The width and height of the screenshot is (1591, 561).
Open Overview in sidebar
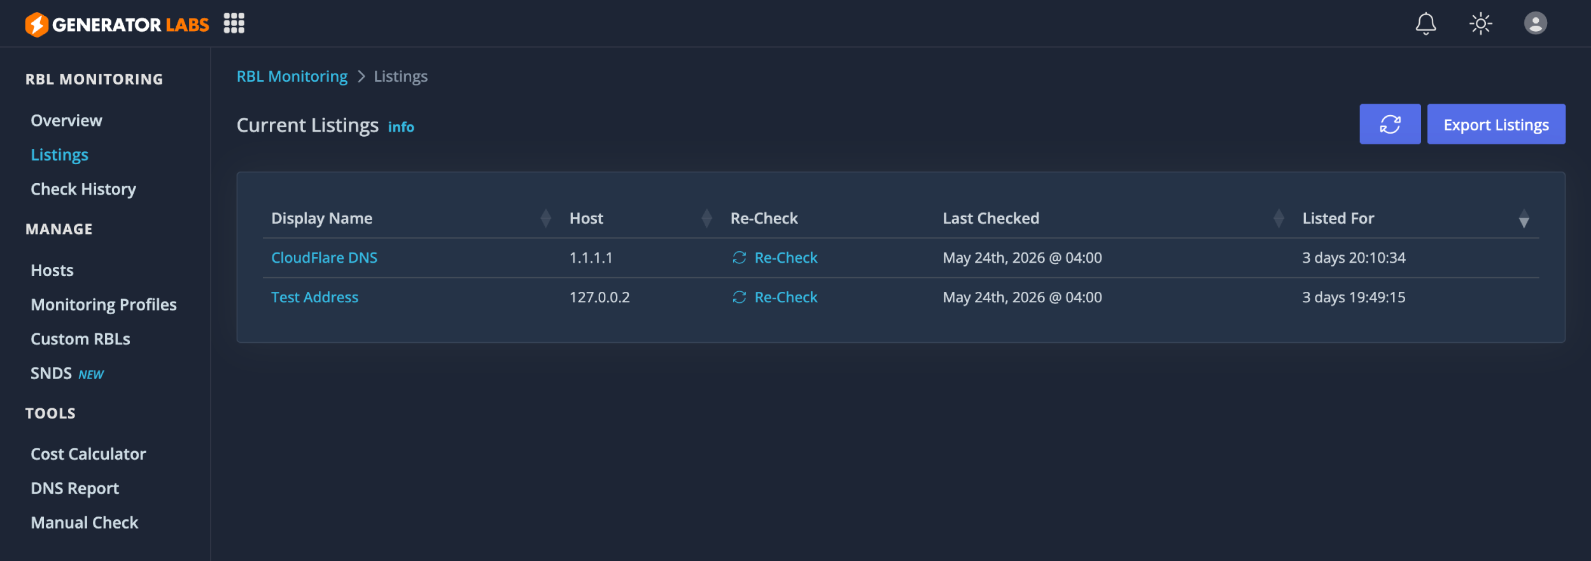(66, 120)
